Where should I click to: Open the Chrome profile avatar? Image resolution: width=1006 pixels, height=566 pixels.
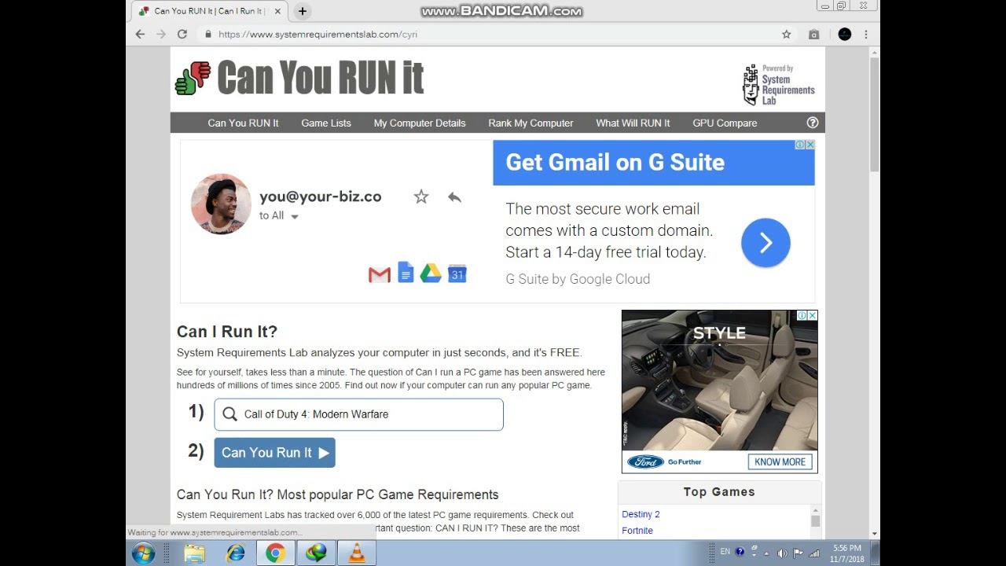click(x=845, y=35)
